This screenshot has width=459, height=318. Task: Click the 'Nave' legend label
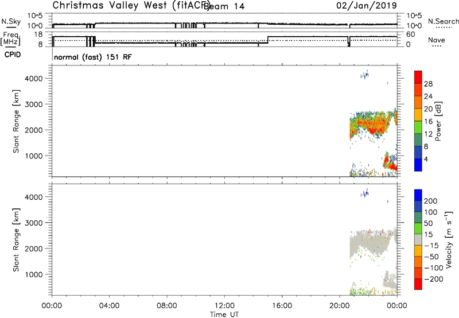(437, 40)
